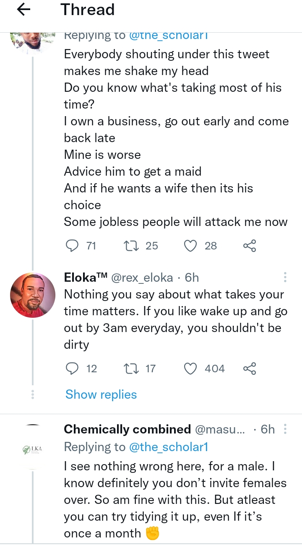The image size is (302, 545).
Task: Share Eloka's tweet
Action: pos(250,369)
